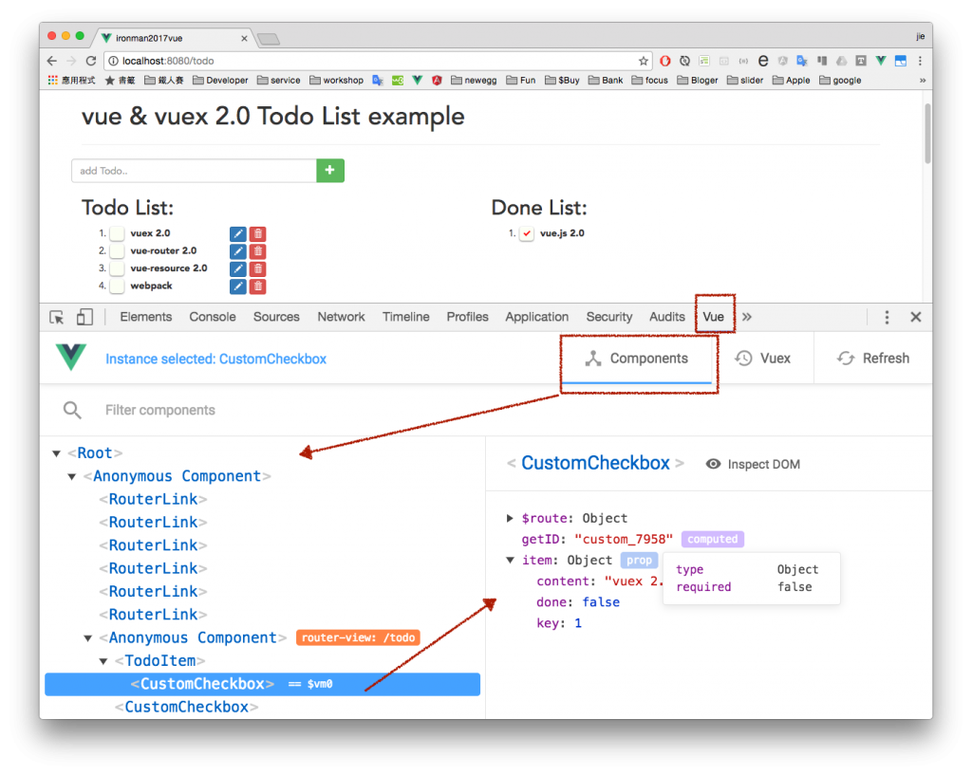972x775 pixels.
Task: Select the first RouterLink tree row
Action: (x=153, y=499)
